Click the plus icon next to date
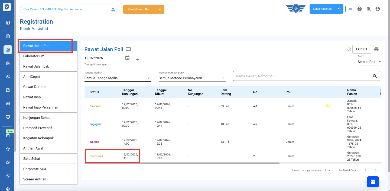The image size is (390, 191). [138, 60]
